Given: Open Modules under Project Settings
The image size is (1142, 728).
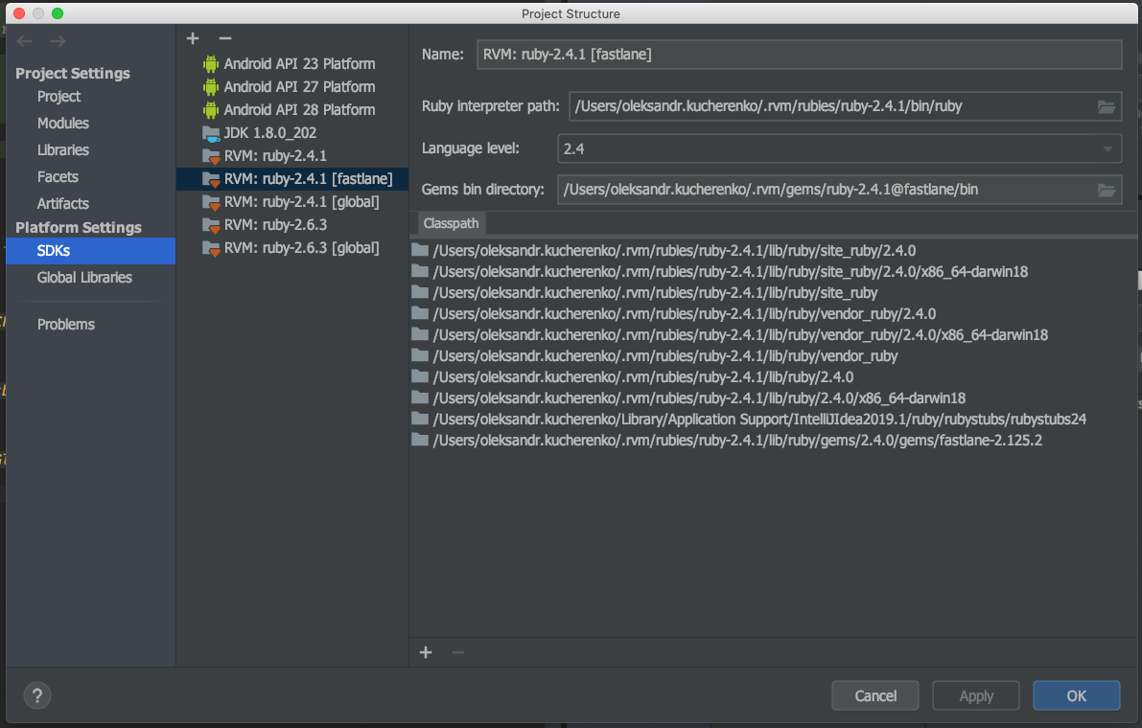Looking at the screenshot, I should tap(62, 123).
